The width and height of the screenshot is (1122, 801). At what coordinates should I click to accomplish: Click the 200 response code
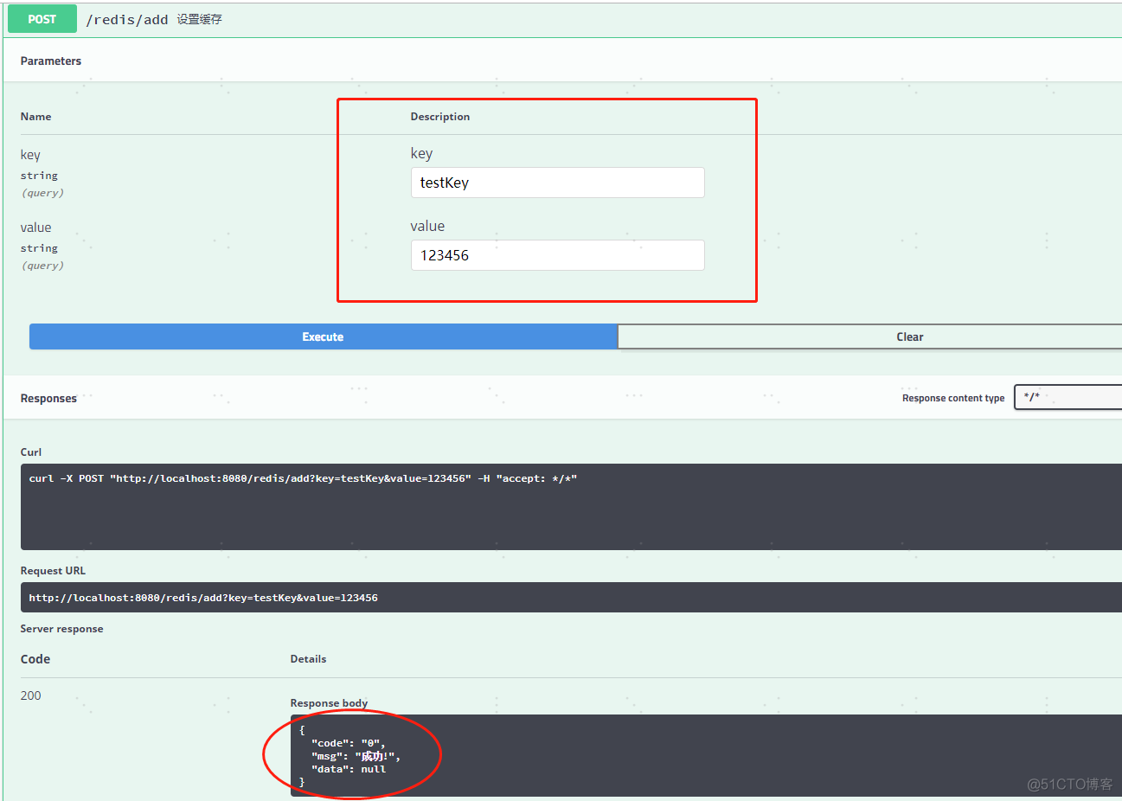point(30,695)
